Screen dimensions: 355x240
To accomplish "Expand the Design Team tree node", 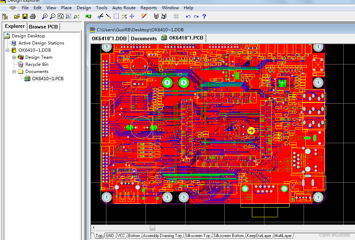I will [x=14, y=57].
